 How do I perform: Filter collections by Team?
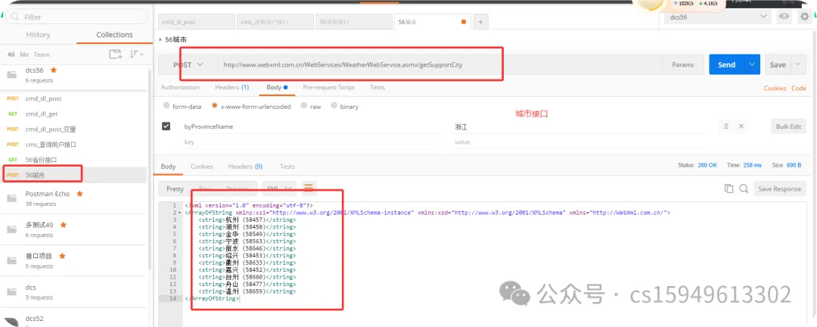(42, 54)
